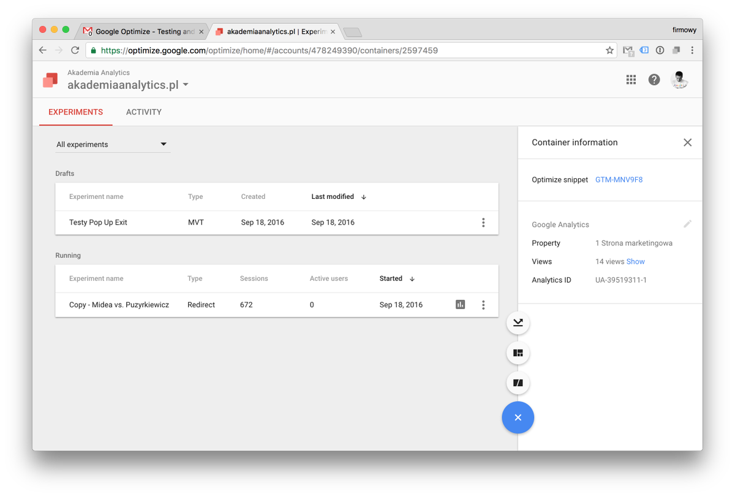Click the 1 Strona marketingowa property value
Viewport: 735px width, 497px height.
pyautogui.click(x=634, y=244)
